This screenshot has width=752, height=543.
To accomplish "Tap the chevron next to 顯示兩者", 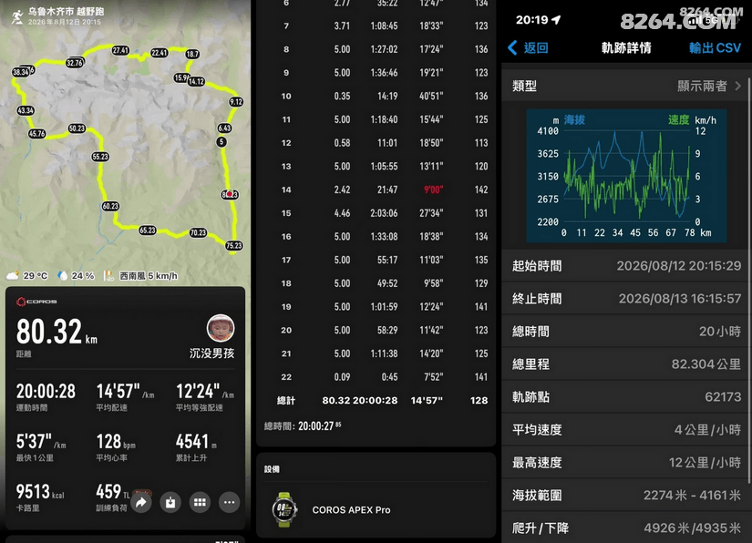I will tap(737, 86).
